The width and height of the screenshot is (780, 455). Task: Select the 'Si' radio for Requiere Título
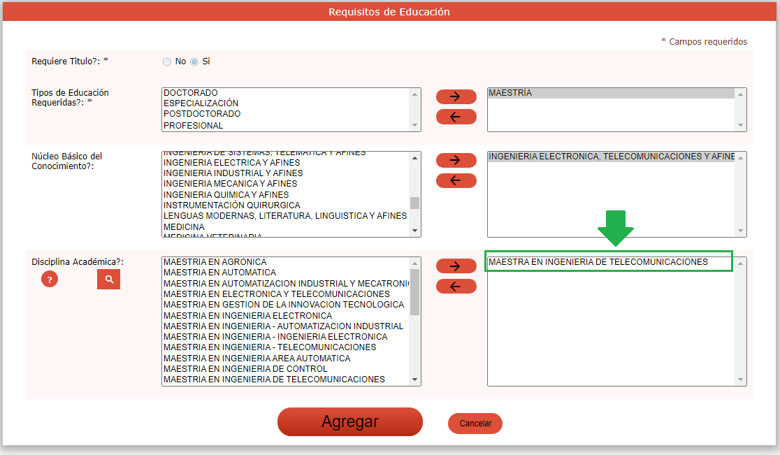tap(194, 62)
